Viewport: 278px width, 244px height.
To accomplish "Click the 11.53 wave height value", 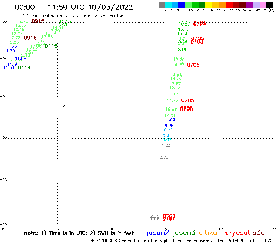I will (170, 120).
